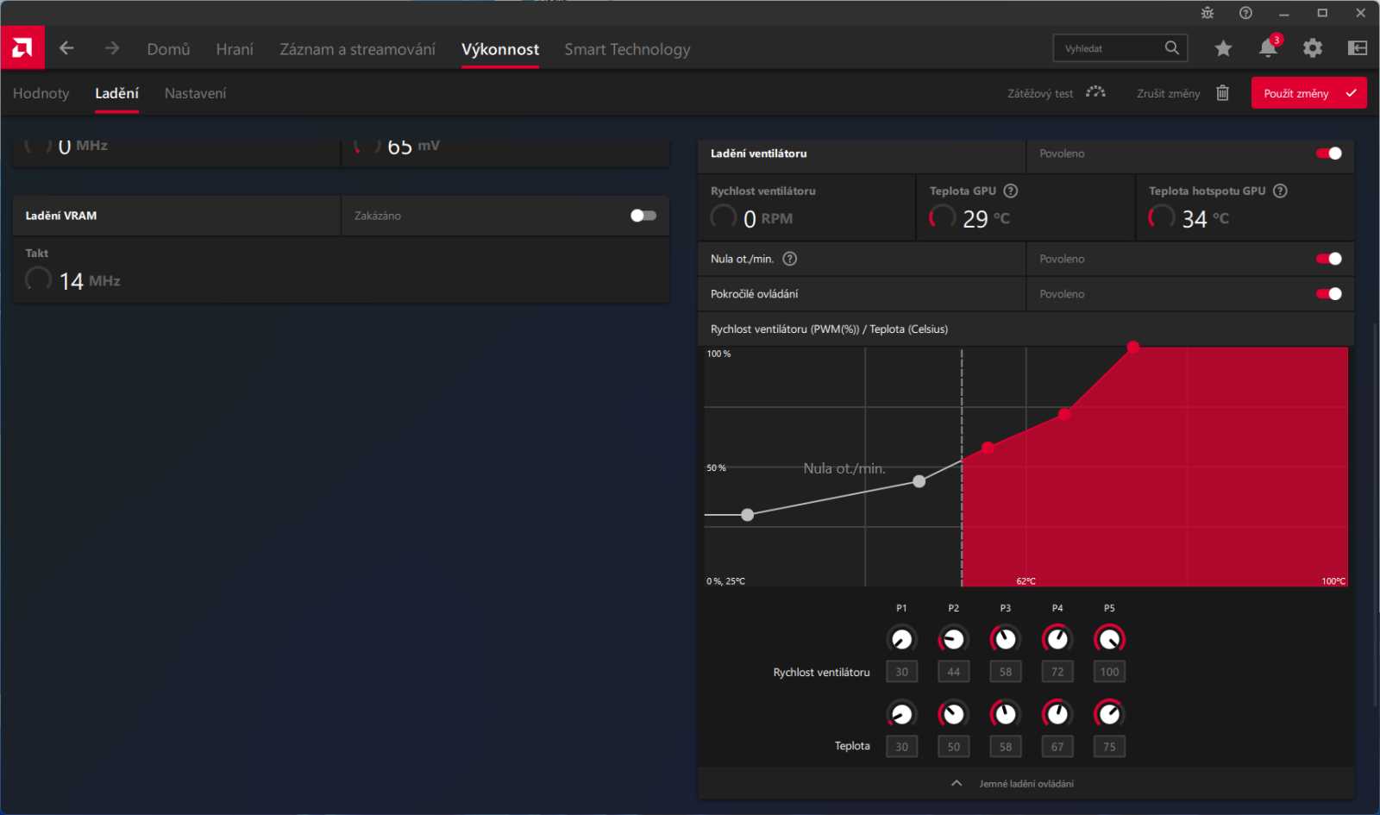Open the Domů menu tab
Screen dimensions: 1380x815
click(168, 49)
